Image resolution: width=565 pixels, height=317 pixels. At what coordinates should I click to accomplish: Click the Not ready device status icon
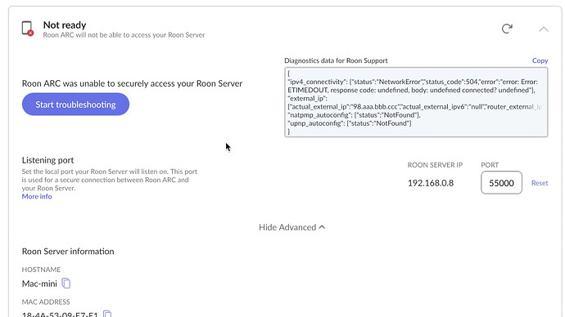(27, 29)
